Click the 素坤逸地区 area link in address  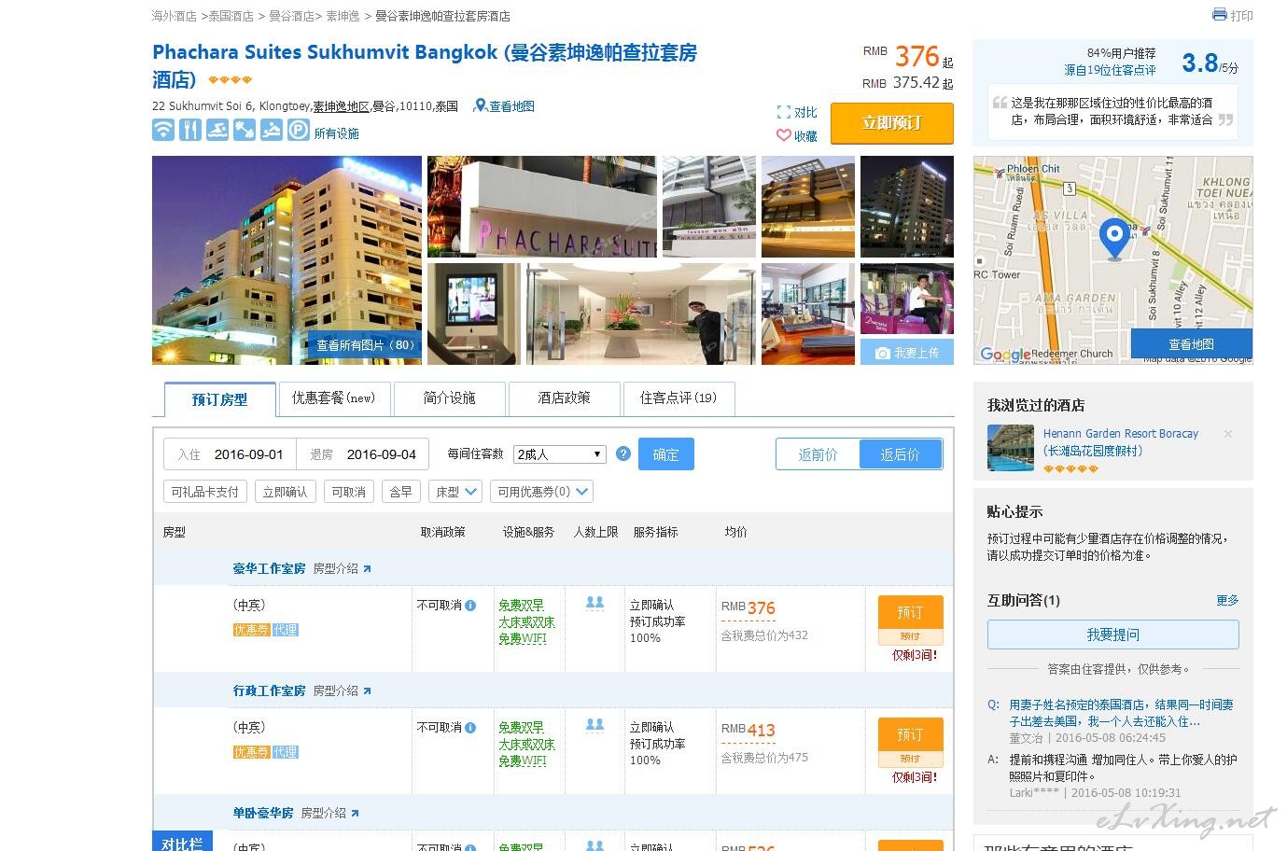(341, 106)
